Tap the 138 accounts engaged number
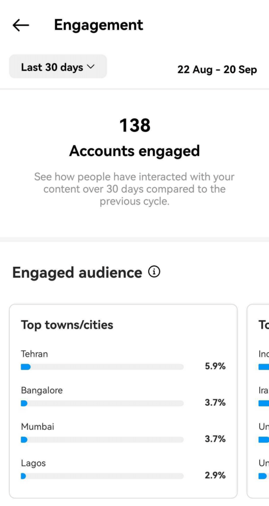This screenshot has height=506, width=269. point(135,125)
